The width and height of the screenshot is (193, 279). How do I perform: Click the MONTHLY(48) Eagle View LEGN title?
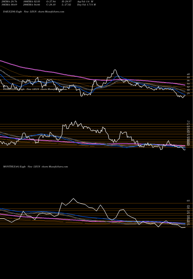[36, 167]
